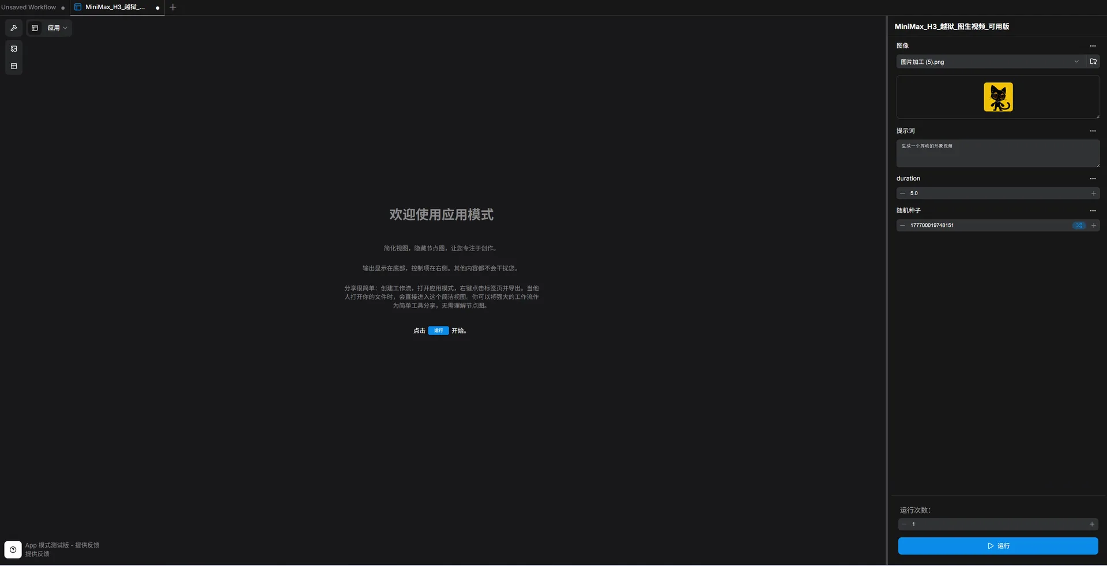1107x566 pixels.
Task: Open the 随机种子 section options menu
Action: [x=1093, y=211]
